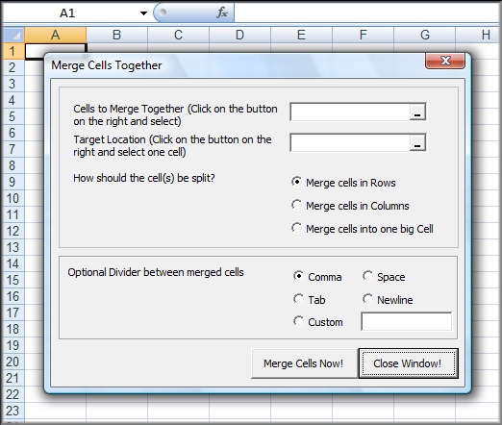This screenshot has width=502, height=425.
Task: Click the Close Window! button
Action: (408, 363)
